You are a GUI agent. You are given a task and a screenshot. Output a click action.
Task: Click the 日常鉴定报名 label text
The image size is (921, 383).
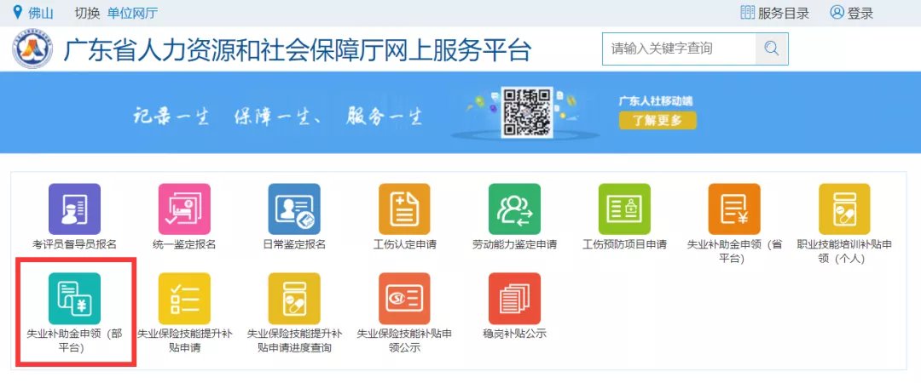(x=294, y=244)
